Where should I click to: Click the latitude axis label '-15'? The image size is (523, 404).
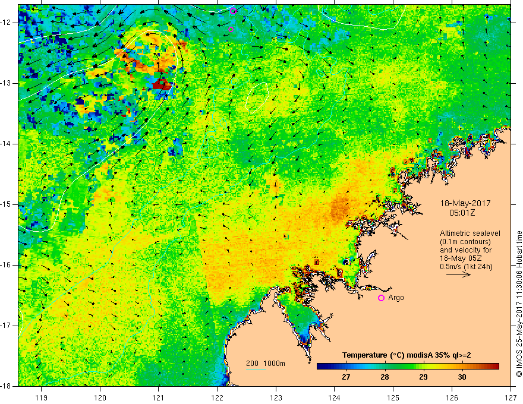pyautogui.click(x=6, y=204)
